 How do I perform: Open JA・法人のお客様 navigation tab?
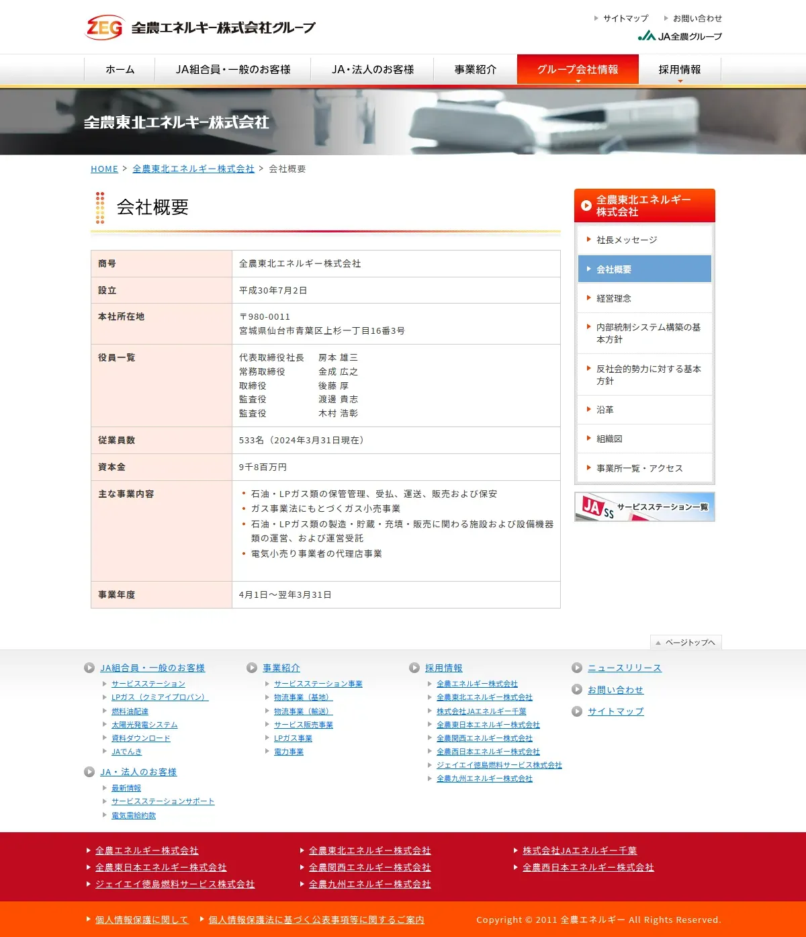[x=373, y=70]
